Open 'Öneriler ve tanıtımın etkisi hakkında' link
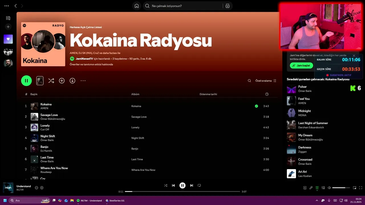This screenshot has height=205, width=365. (x=91, y=64)
